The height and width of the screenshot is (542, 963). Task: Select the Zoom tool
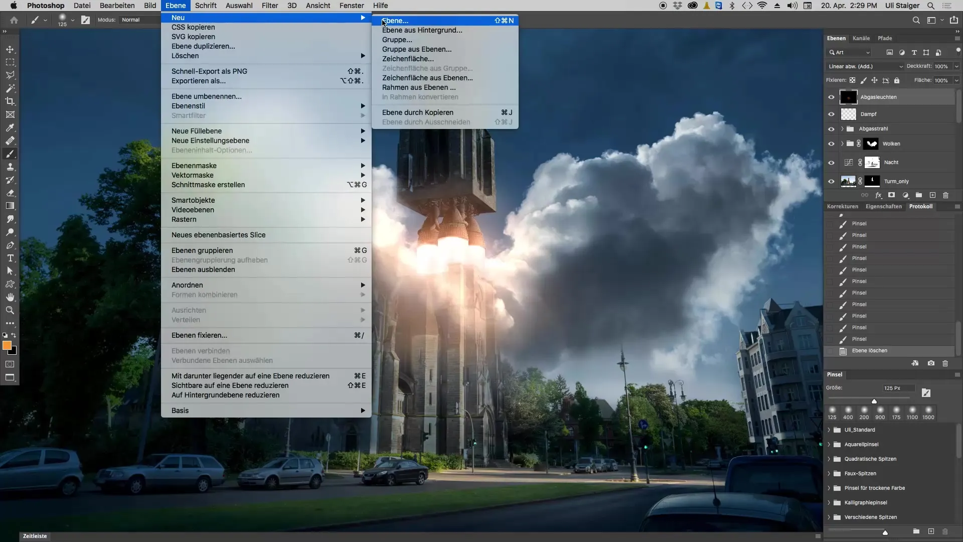click(10, 310)
